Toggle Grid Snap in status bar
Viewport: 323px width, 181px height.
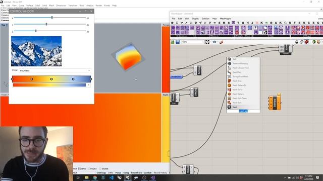coord(101,173)
